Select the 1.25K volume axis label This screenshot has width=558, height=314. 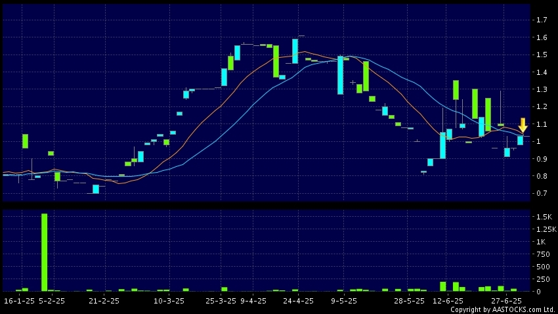pos(547,229)
